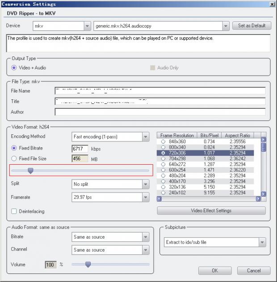
Task: Open the Encoding Method dropdown
Action: (146, 137)
